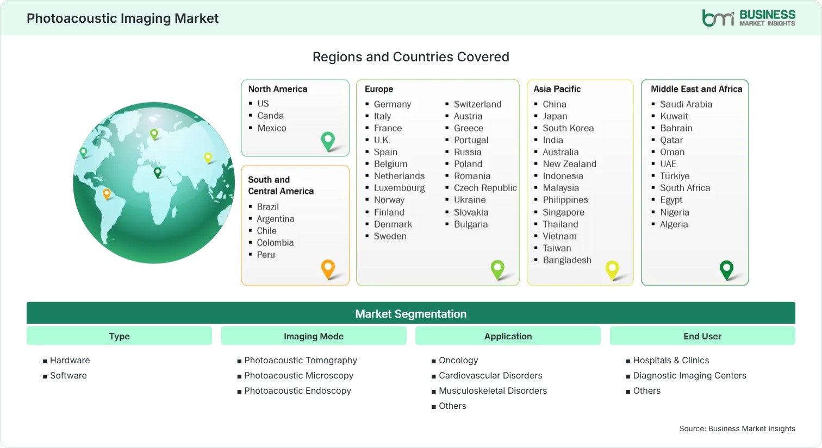Viewport: 822px width, 448px height.
Task: Click the Business Market Insights logo
Action: click(749, 18)
